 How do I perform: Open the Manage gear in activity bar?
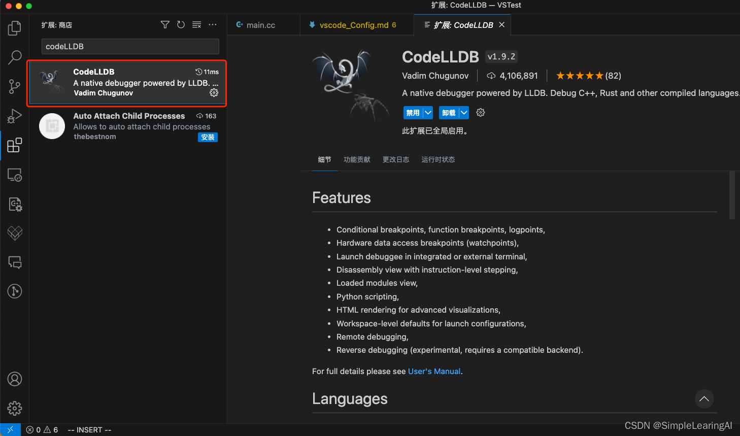pos(15,408)
